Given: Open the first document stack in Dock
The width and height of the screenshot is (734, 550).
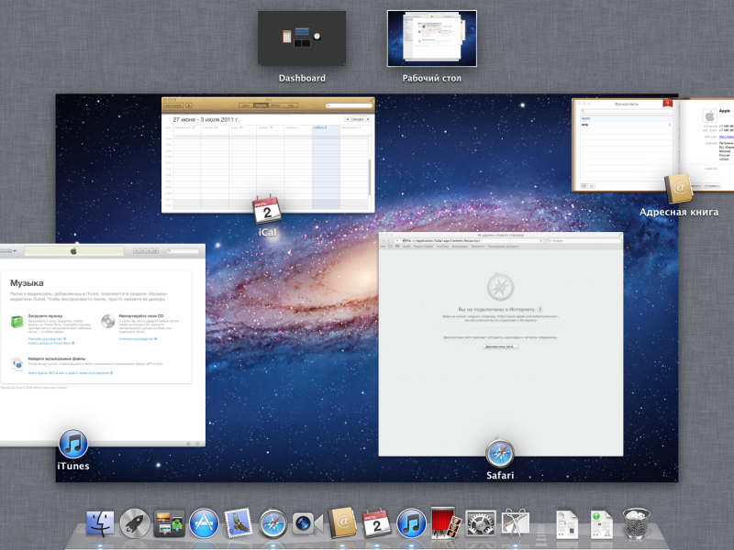Looking at the screenshot, I should (567, 524).
